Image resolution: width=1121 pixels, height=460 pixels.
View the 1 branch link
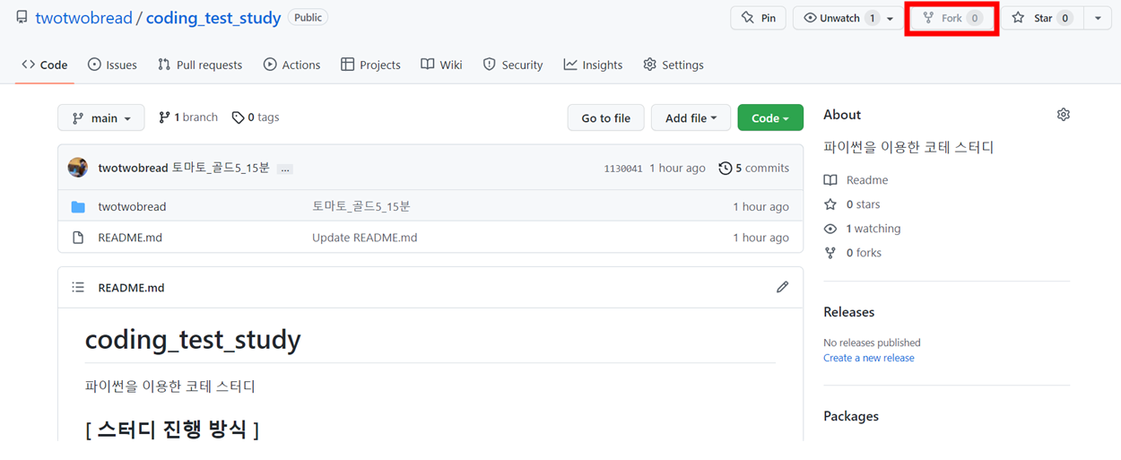coord(188,117)
